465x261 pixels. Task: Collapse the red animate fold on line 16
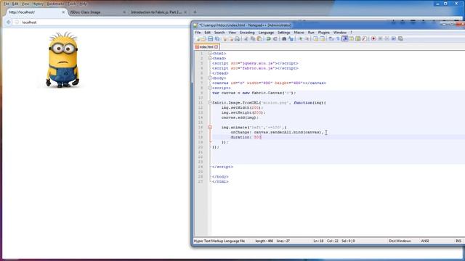point(210,128)
